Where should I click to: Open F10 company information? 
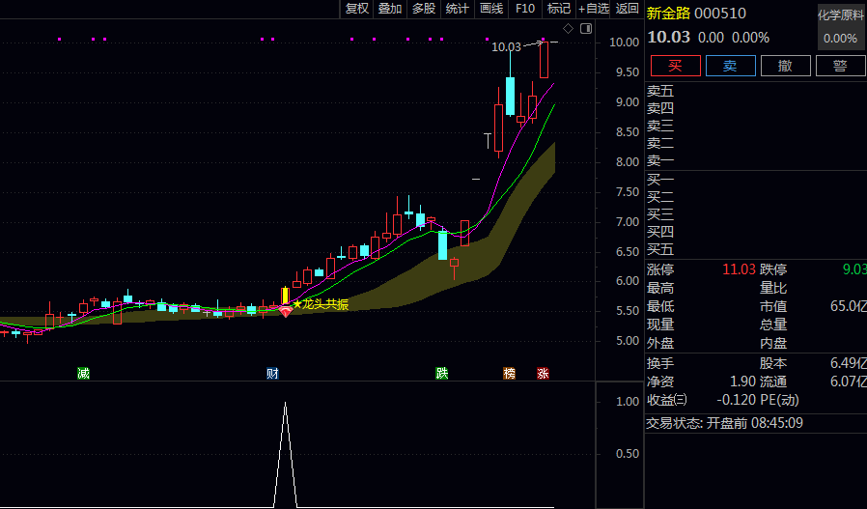524,9
